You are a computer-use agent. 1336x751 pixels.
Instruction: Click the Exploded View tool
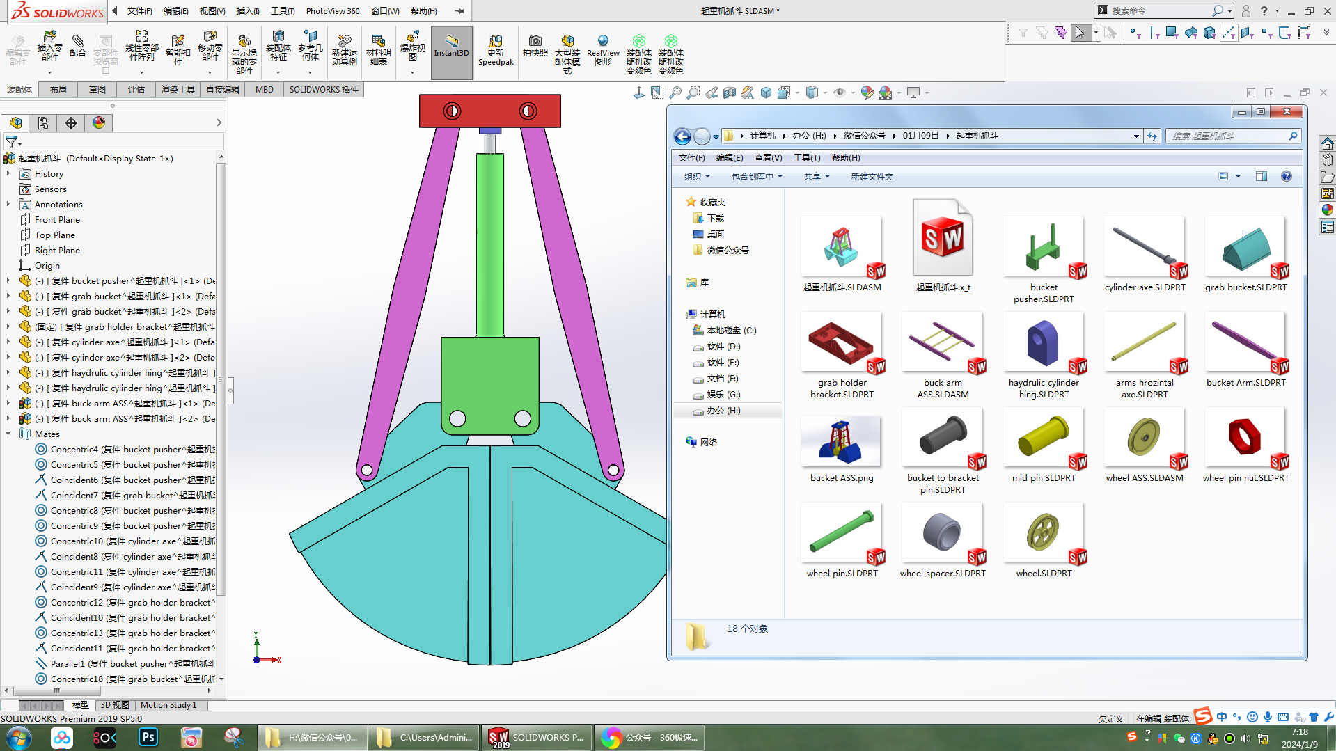tap(412, 46)
